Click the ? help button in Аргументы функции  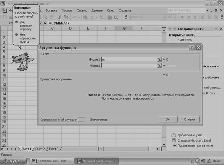click(192, 47)
